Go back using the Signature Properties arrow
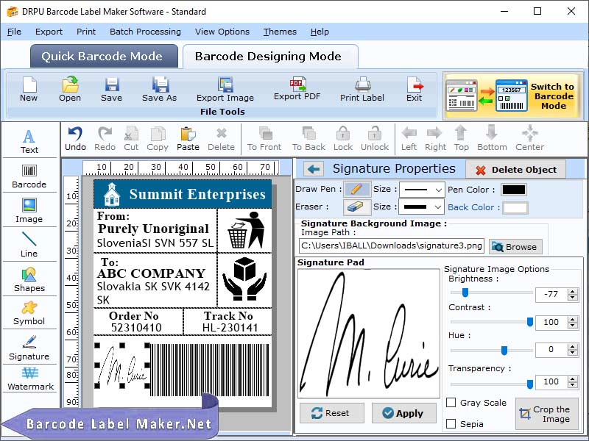 pos(314,170)
